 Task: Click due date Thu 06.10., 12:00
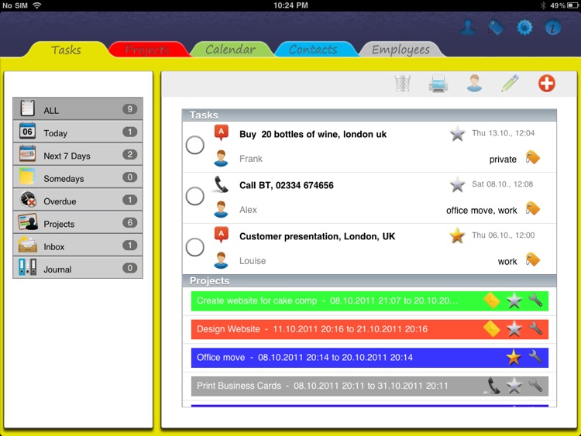504,235
